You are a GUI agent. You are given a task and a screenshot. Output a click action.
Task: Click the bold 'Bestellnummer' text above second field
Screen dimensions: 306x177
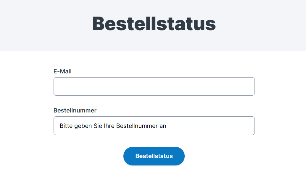tap(75, 110)
